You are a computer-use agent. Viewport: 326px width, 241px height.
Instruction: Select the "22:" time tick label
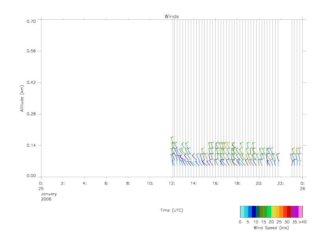point(280,183)
